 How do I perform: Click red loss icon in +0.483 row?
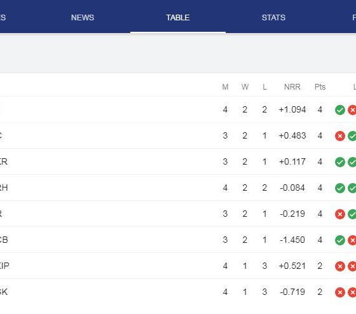[x=340, y=136]
